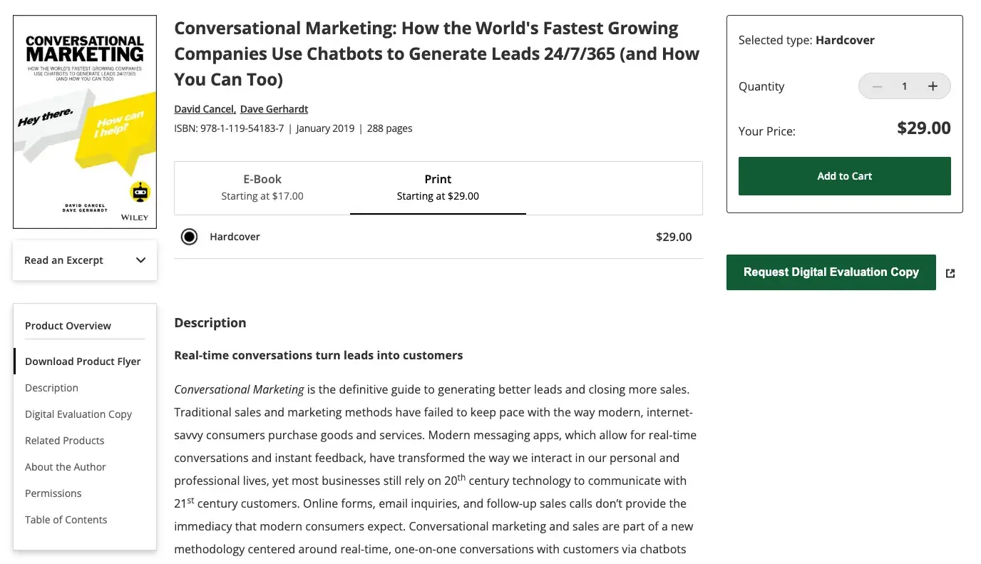Navigate to Digital Evaluation Copy sidebar item

tap(78, 414)
